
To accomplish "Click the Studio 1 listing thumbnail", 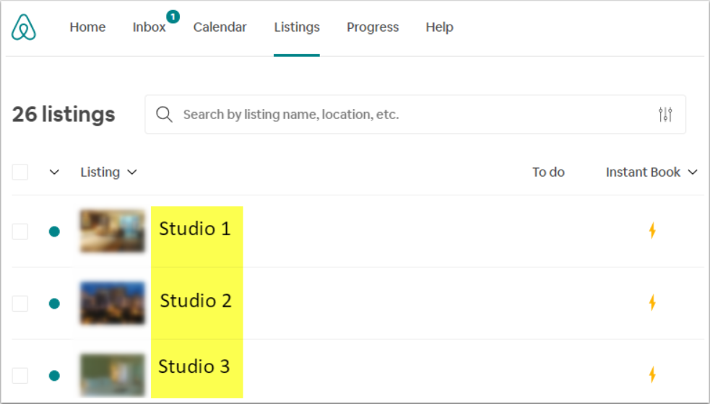I will [x=112, y=232].
